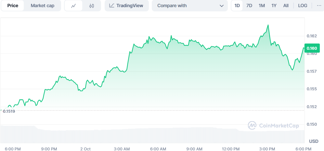The height and width of the screenshot is (151, 324).
Task: Open the TradingView chart
Action: click(x=126, y=6)
